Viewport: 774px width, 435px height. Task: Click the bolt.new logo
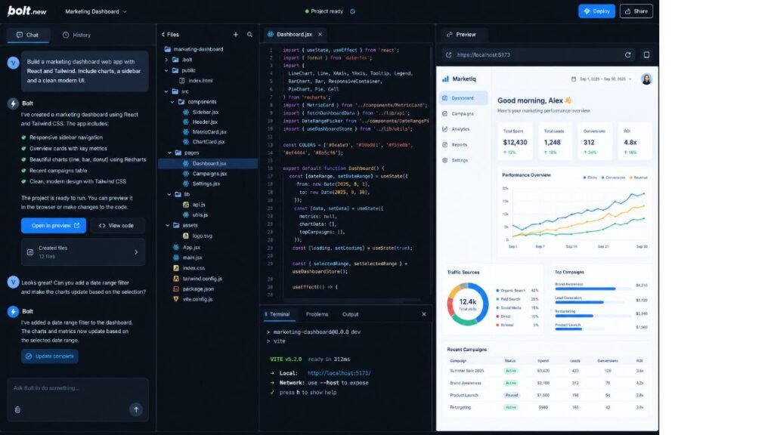26,11
